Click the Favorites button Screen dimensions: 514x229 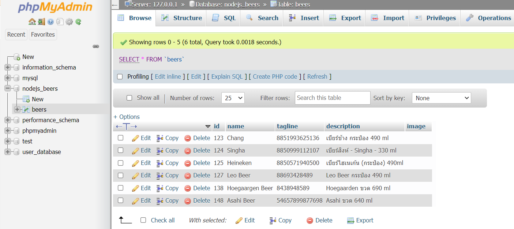(x=43, y=34)
